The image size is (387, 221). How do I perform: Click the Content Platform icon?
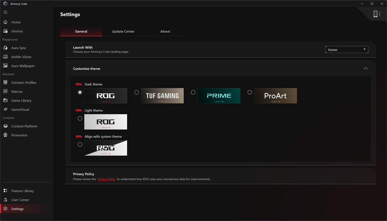tap(5, 126)
